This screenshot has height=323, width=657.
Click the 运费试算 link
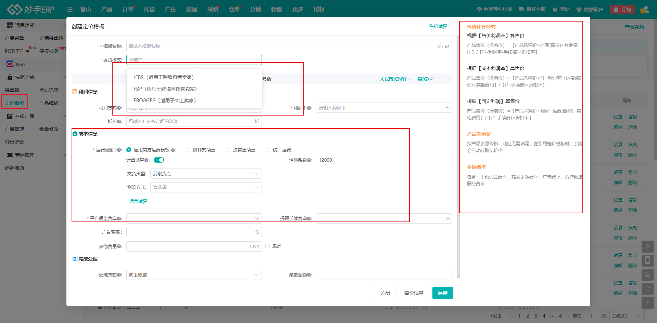[138, 201]
